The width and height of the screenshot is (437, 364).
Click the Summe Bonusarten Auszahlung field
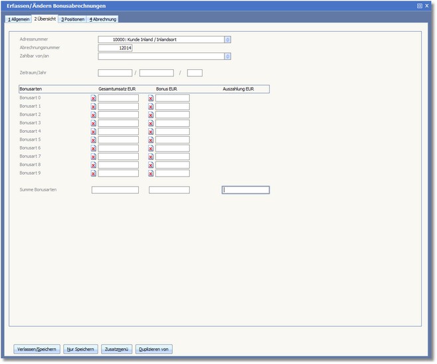coord(246,190)
